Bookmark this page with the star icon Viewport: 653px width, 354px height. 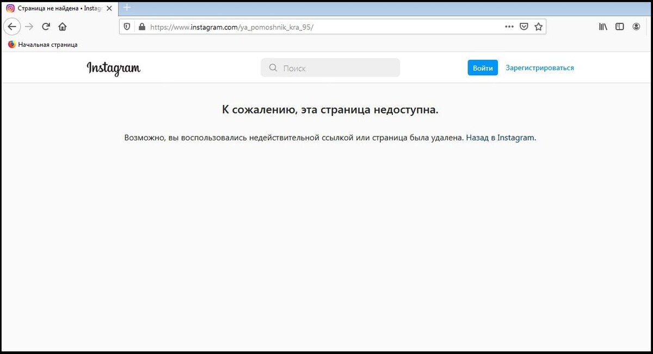click(x=538, y=26)
